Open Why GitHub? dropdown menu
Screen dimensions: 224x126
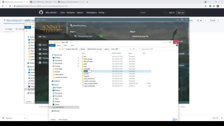click(x=52, y=13)
